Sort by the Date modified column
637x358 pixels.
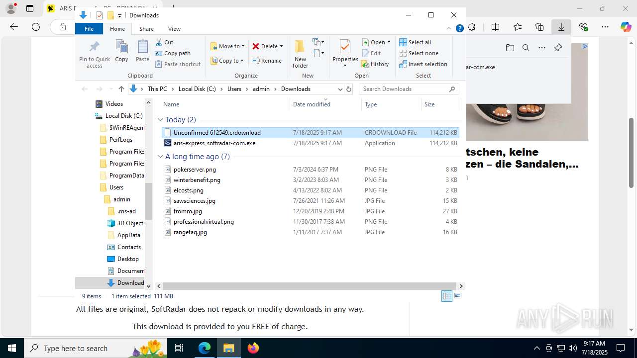coord(312,104)
